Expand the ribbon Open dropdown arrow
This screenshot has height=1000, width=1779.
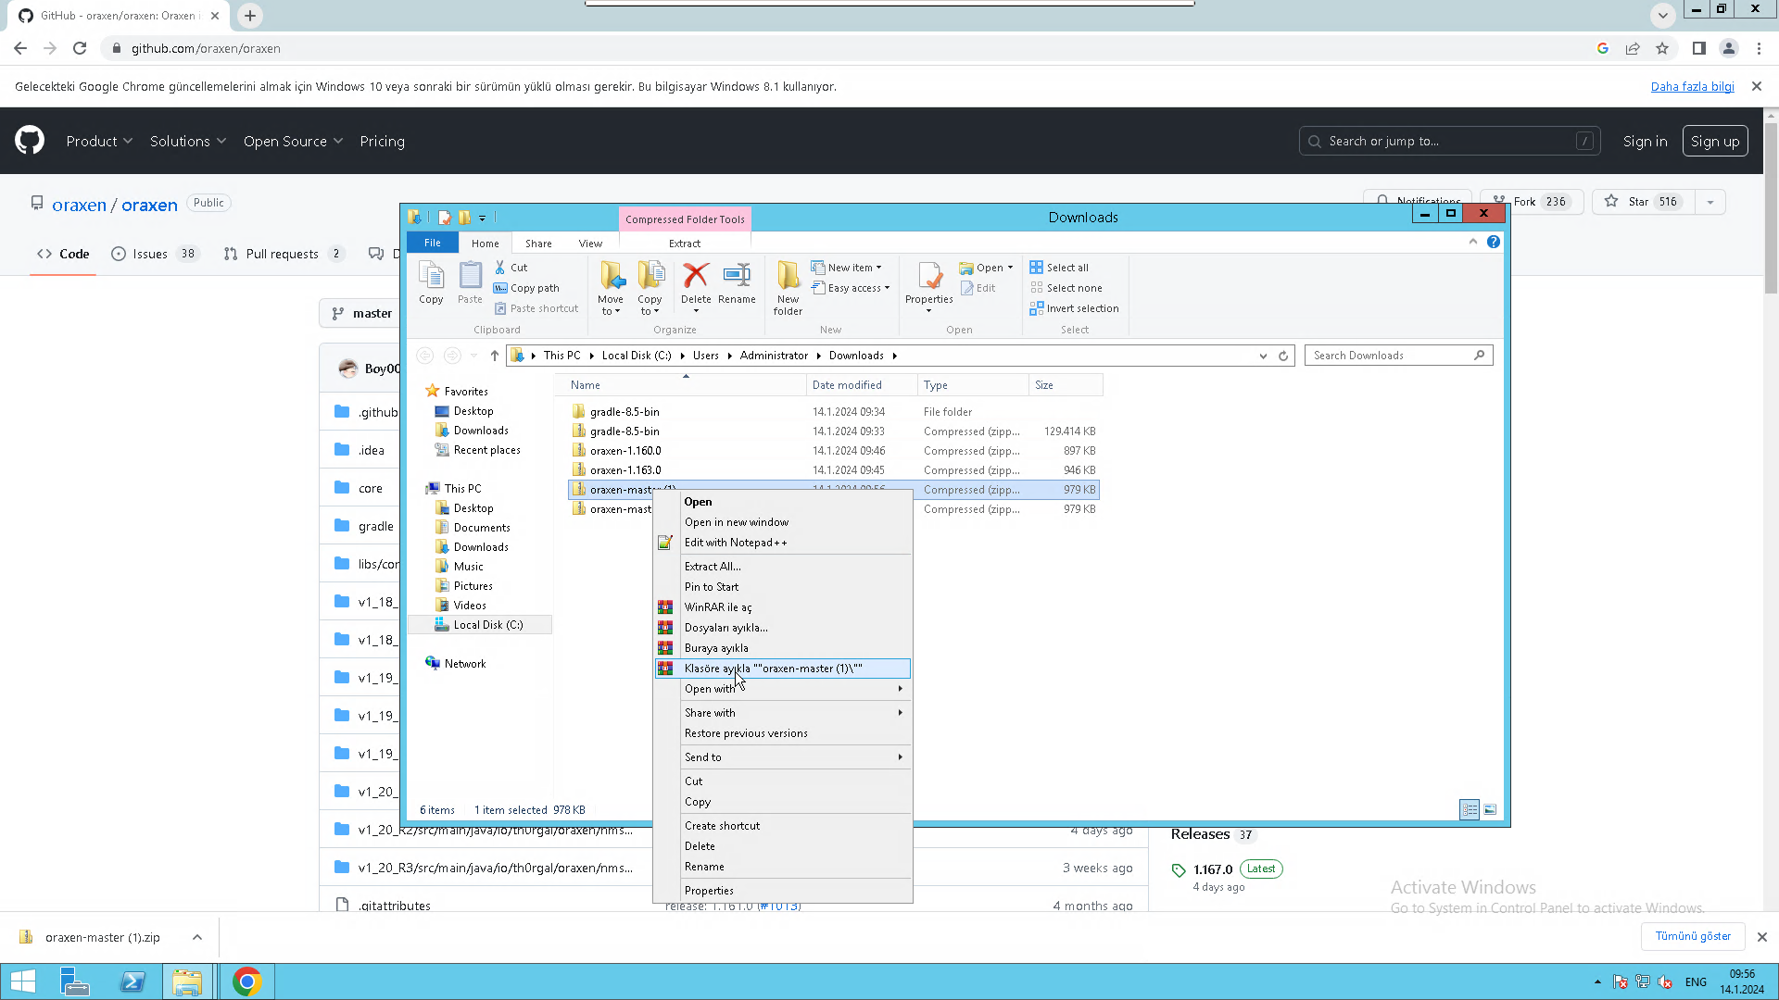point(1010,268)
